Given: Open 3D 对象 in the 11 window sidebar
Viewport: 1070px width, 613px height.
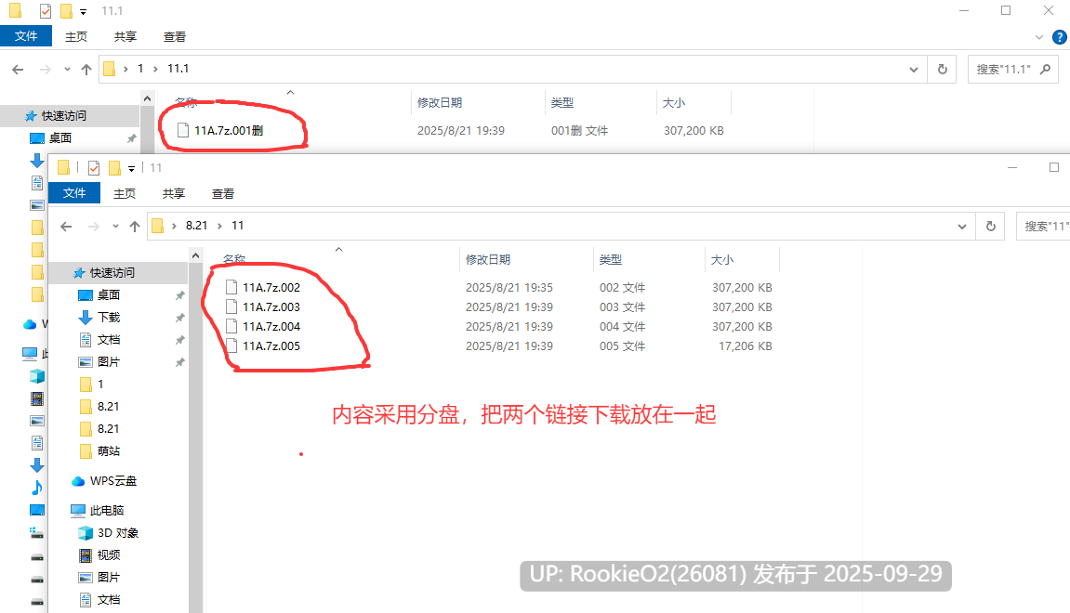Looking at the screenshot, I should click(117, 532).
